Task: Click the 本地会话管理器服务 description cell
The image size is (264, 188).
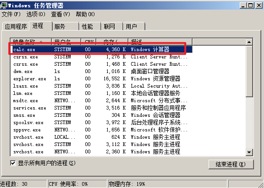Action: [155, 93]
